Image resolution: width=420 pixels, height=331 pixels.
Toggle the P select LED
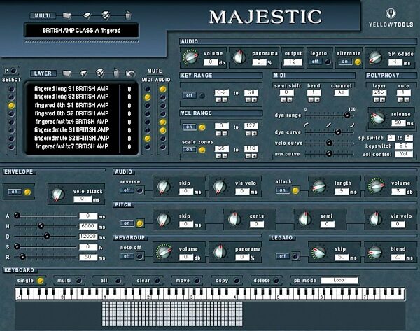(13, 71)
